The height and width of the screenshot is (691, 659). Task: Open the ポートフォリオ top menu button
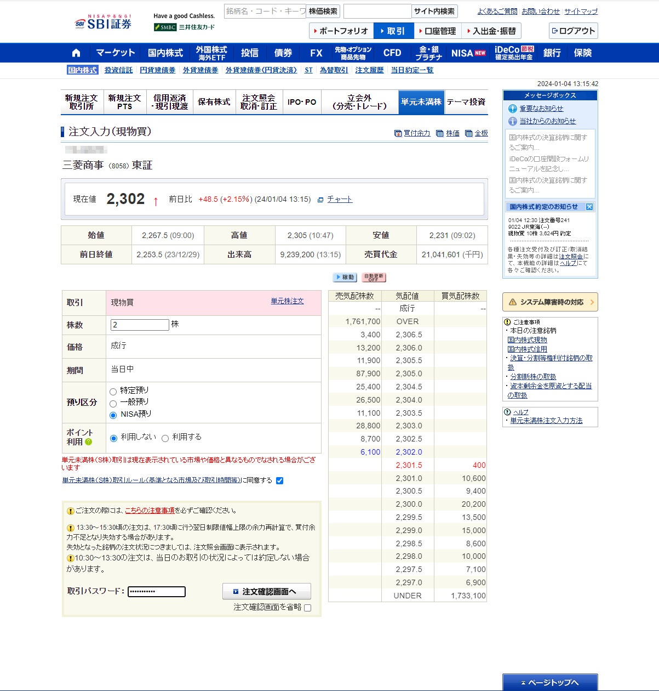342,31
